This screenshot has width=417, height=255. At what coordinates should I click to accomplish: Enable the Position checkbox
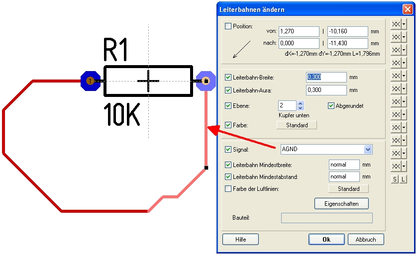tap(228, 26)
